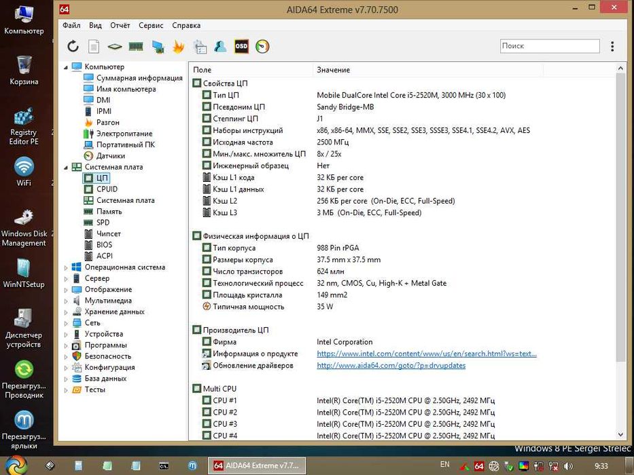Open the Корзина recycle bin icon
Image resolution: width=634 pixels, height=475 pixels.
click(x=24, y=71)
